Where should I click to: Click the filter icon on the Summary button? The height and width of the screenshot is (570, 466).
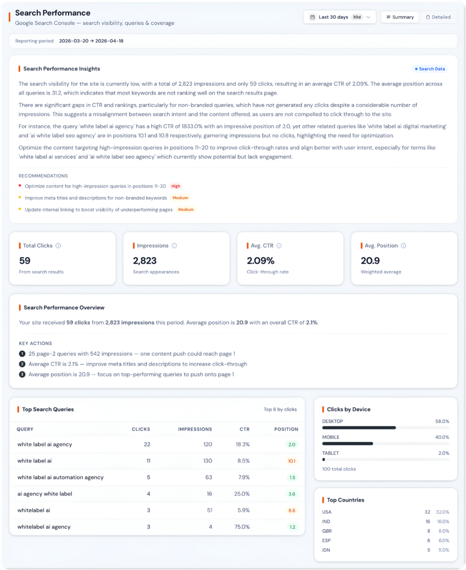pos(388,17)
